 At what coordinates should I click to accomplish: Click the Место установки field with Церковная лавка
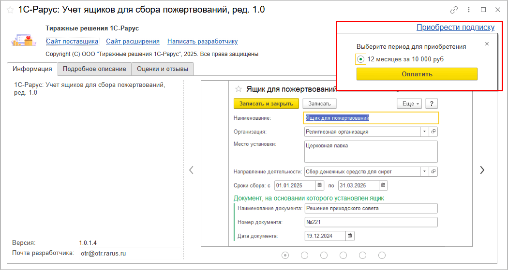point(371,151)
